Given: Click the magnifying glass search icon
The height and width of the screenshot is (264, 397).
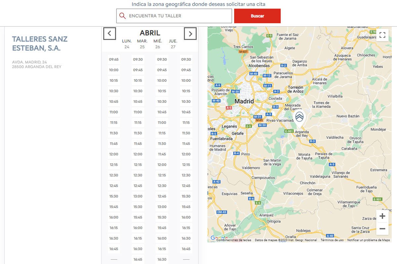Looking at the screenshot, I should point(122,16).
